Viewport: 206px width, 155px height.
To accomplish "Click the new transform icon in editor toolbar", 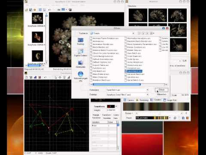I will (31, 77).
